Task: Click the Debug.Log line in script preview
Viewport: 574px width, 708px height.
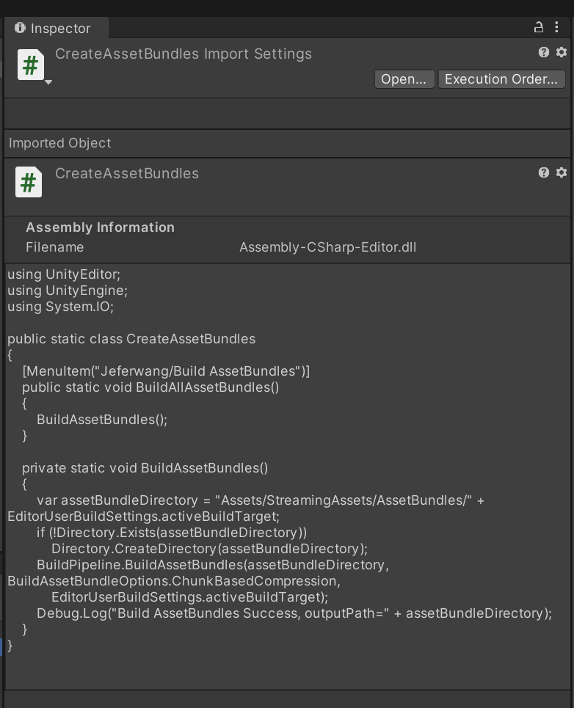Action: (x=294, y=613)
